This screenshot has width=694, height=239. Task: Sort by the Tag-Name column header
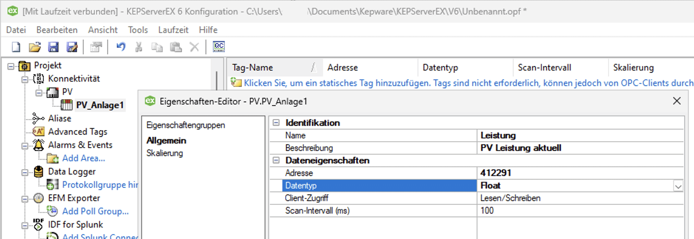coord(275,67)
